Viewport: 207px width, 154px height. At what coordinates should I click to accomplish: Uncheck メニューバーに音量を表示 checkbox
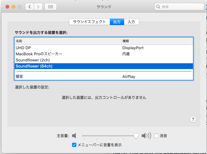[74, 145]
